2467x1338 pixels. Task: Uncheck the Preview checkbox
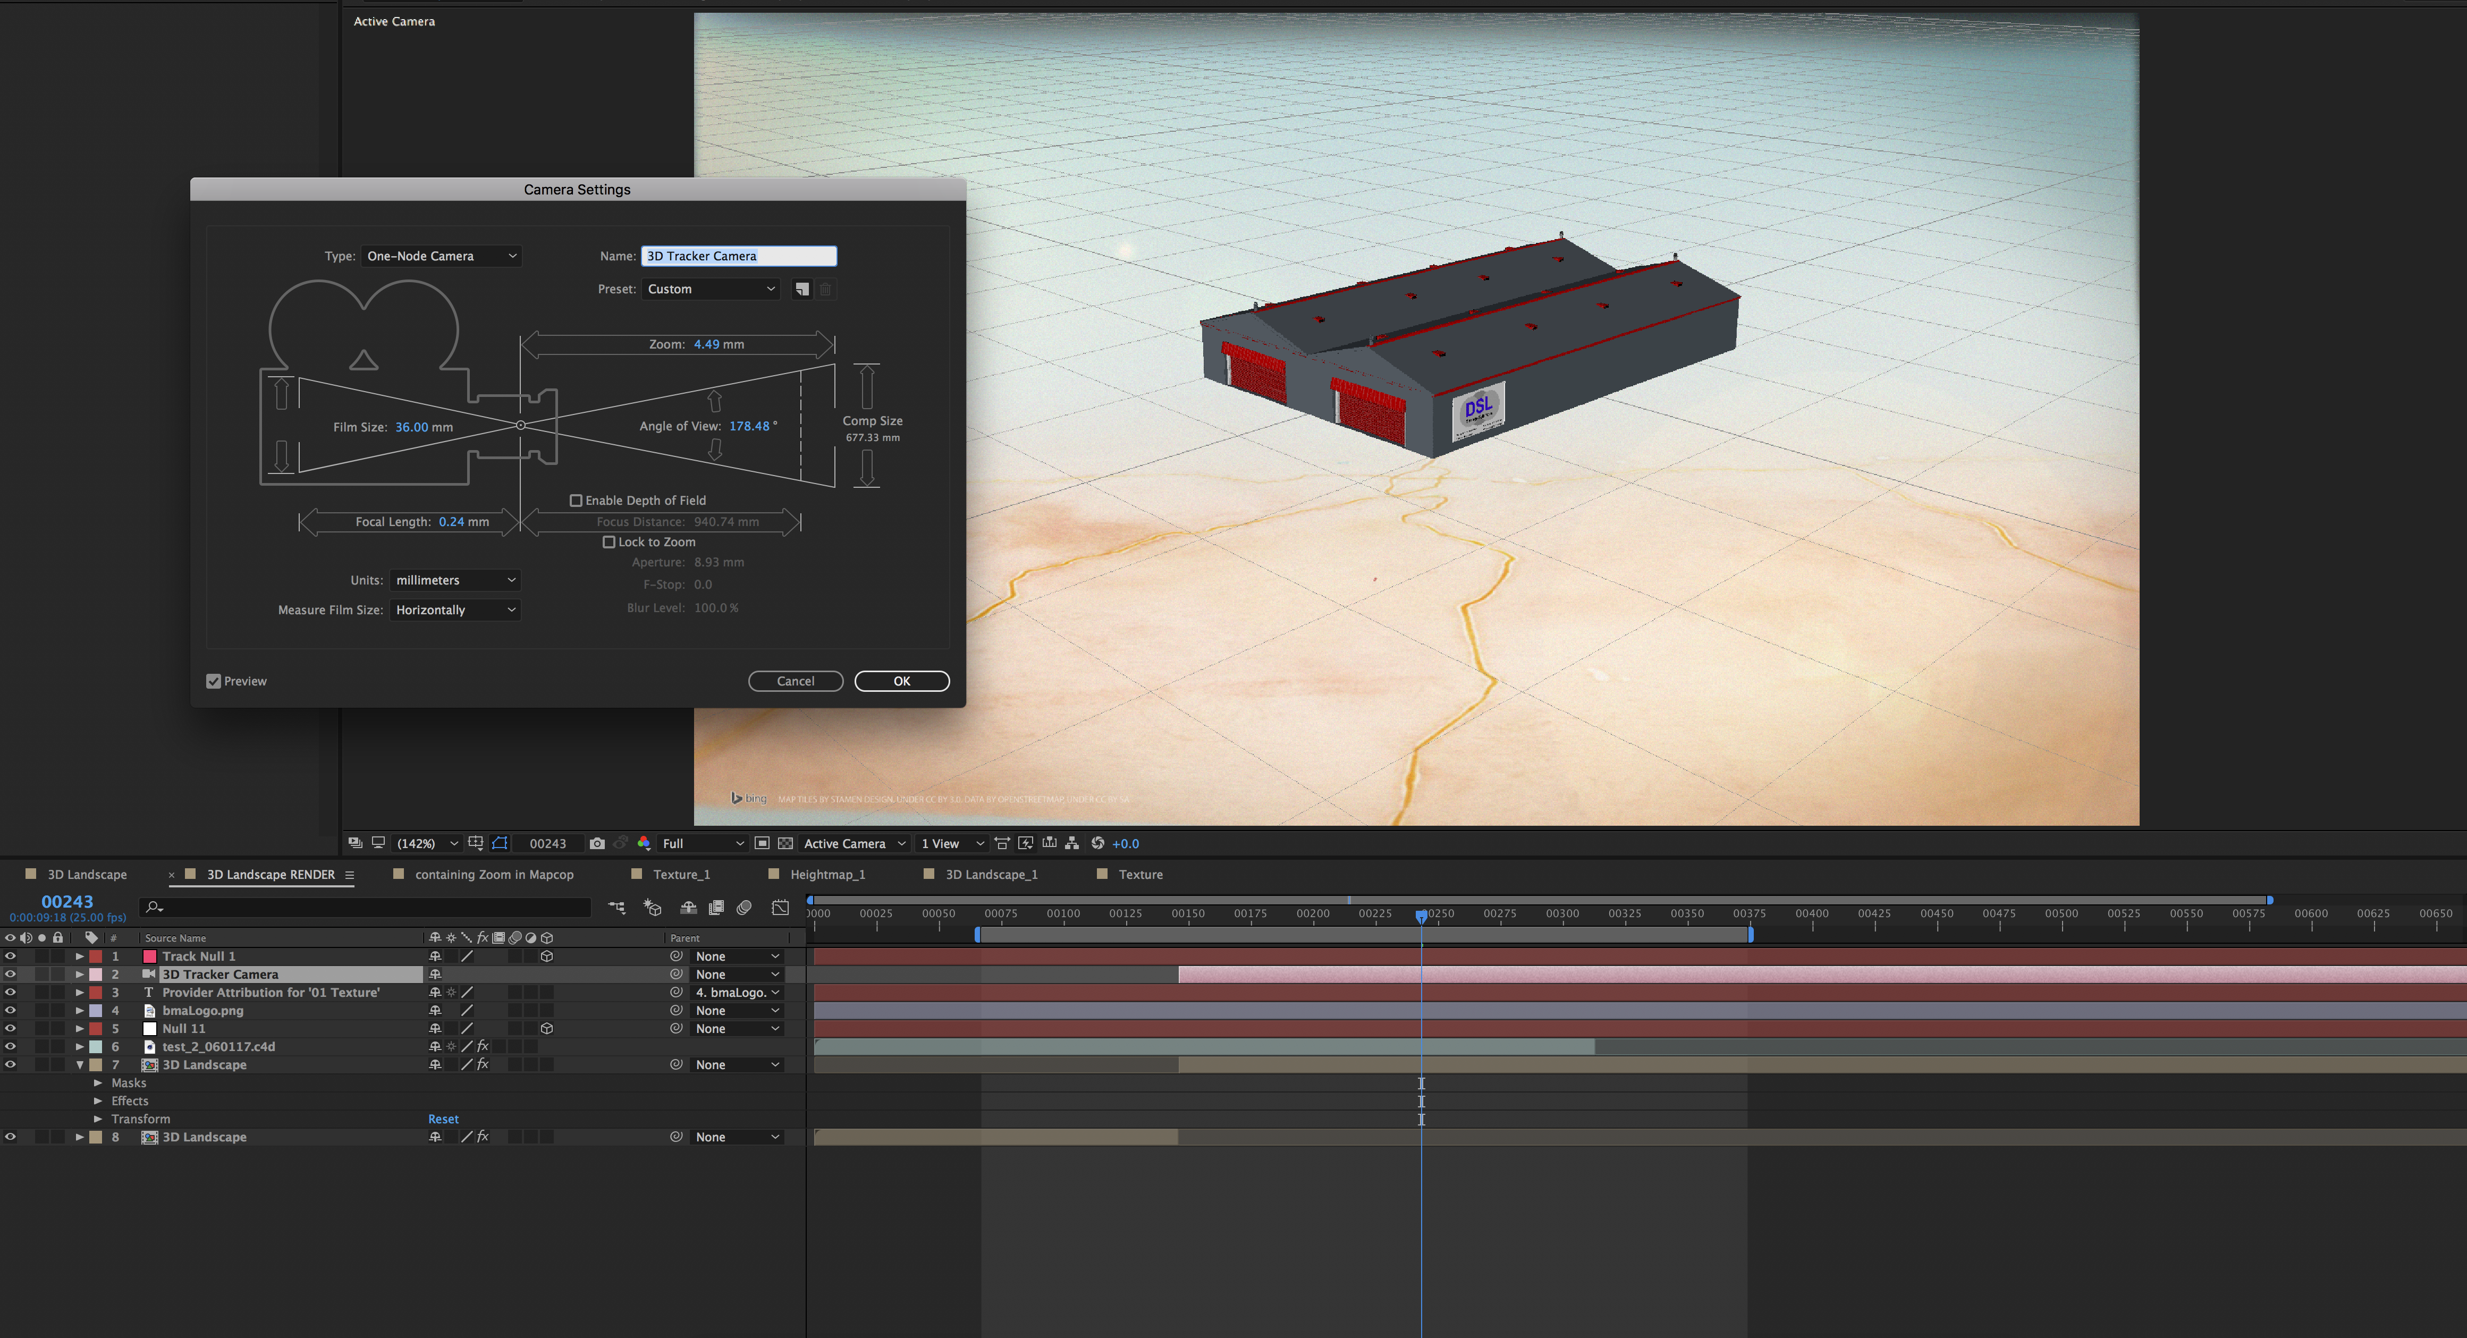214,681
